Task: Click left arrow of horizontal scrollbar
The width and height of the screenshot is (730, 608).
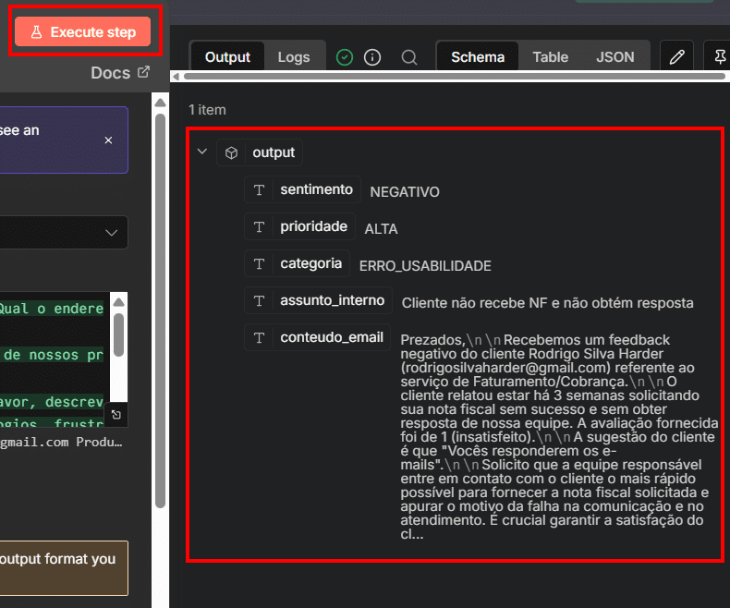Action: coord(176,77)
